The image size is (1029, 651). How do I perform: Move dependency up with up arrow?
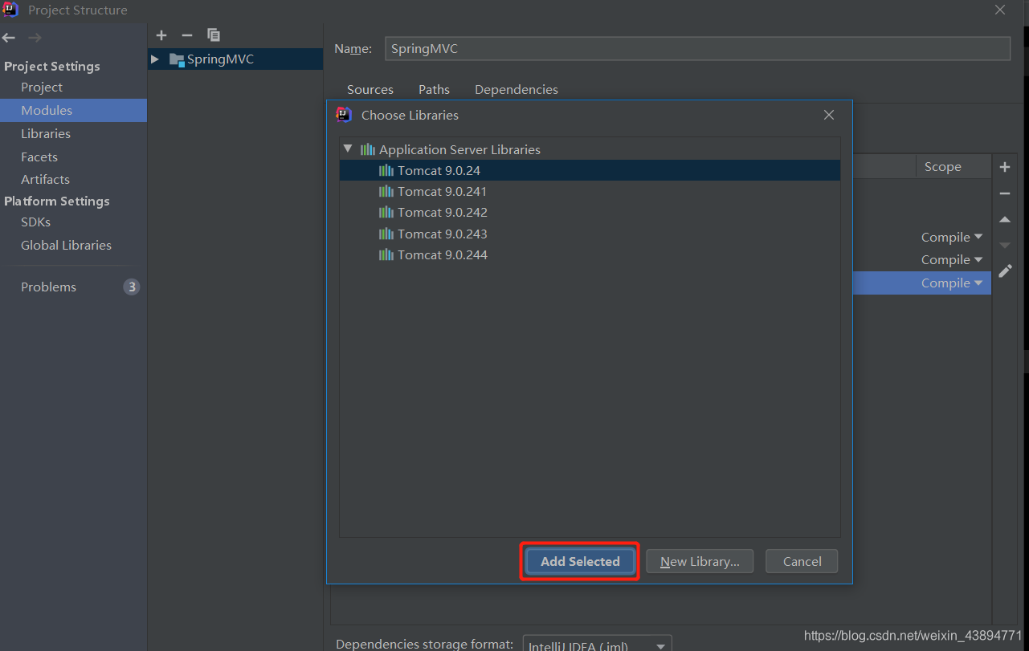[1005, 219]
